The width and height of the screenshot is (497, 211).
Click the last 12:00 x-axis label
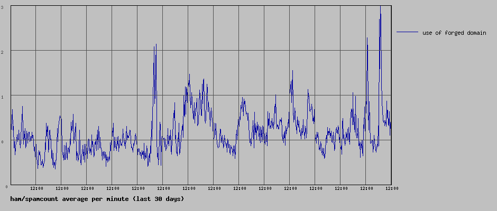tap(392, 188)
